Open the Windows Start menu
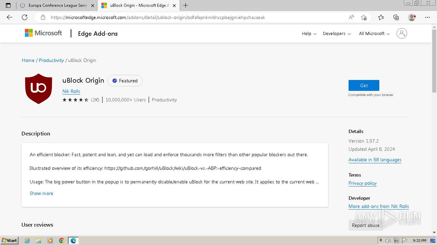 click(x=10, y=241)
